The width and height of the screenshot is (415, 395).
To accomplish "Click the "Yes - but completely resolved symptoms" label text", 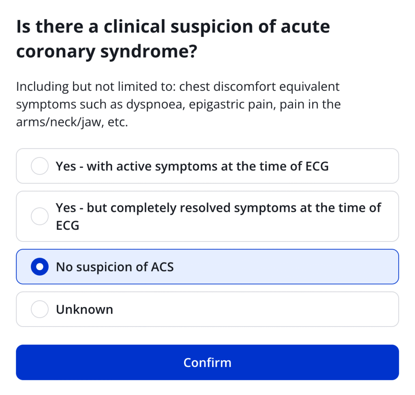I will point(218,208).
